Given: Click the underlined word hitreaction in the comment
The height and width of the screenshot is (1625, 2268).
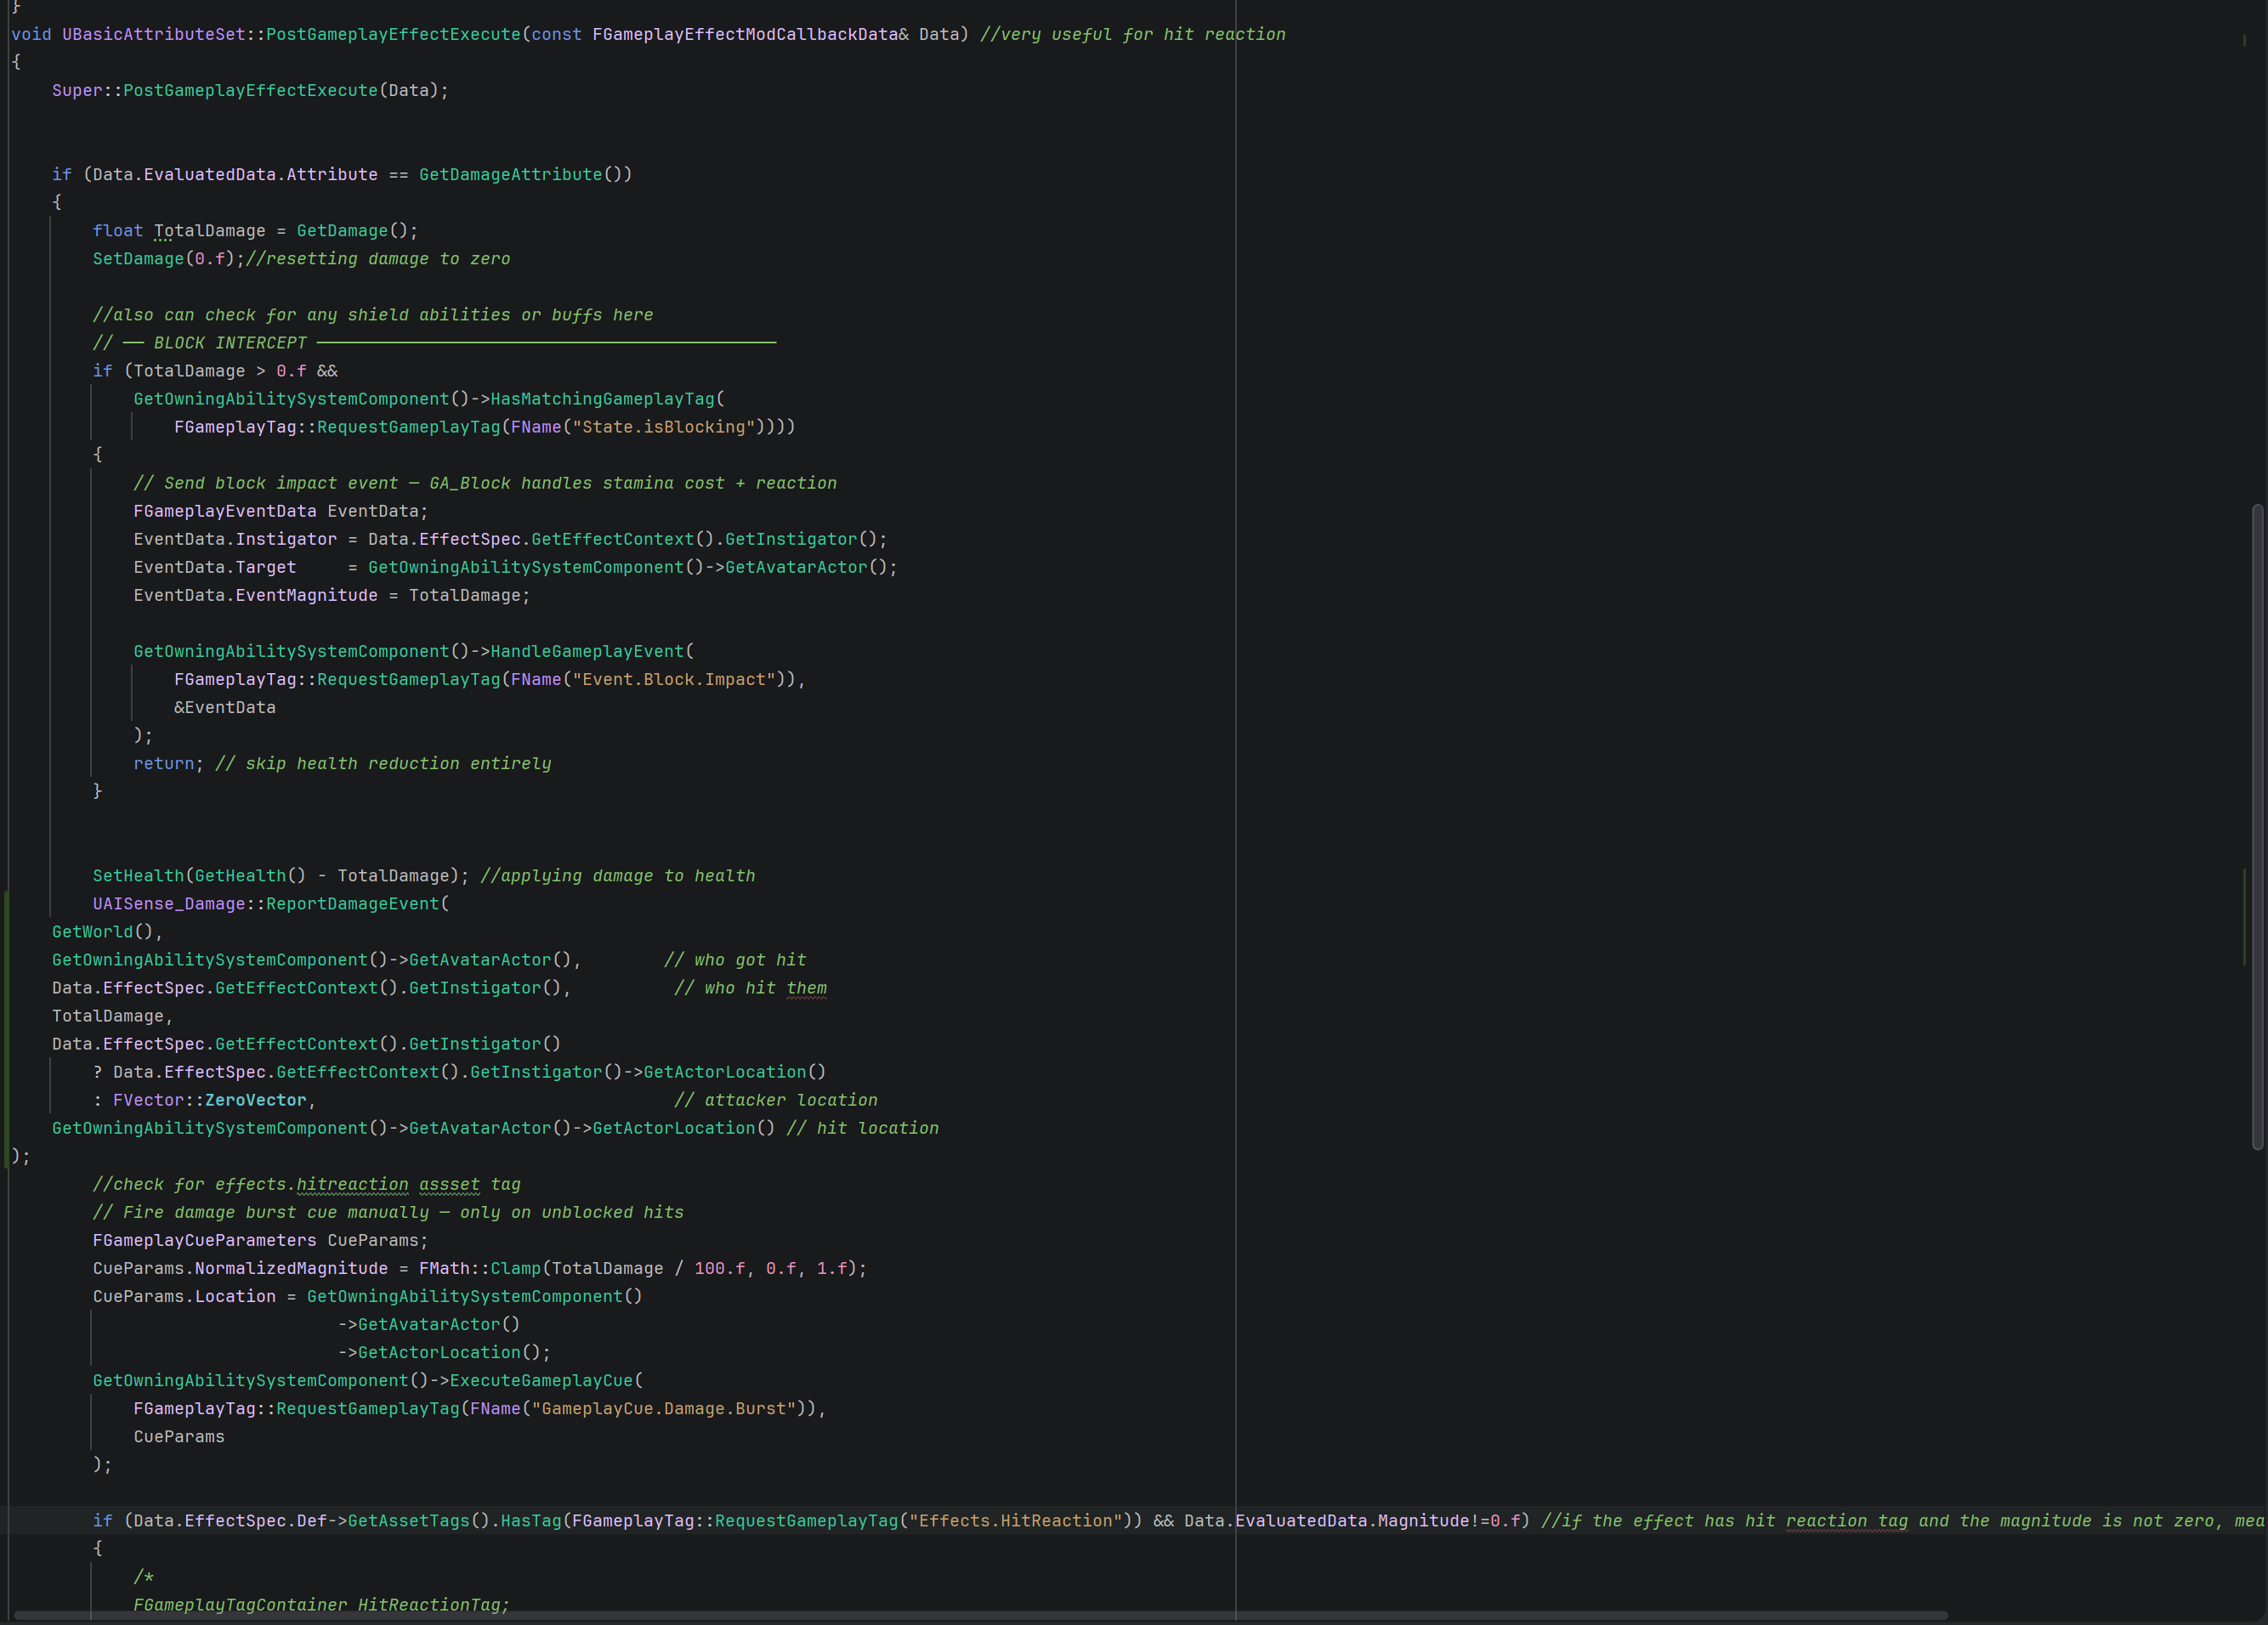Looking at the screenshot, I should tap(352, 1183).
